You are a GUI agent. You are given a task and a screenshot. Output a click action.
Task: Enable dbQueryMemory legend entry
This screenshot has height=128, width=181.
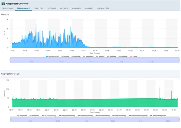pyautogui.click(x=86, y=116)
